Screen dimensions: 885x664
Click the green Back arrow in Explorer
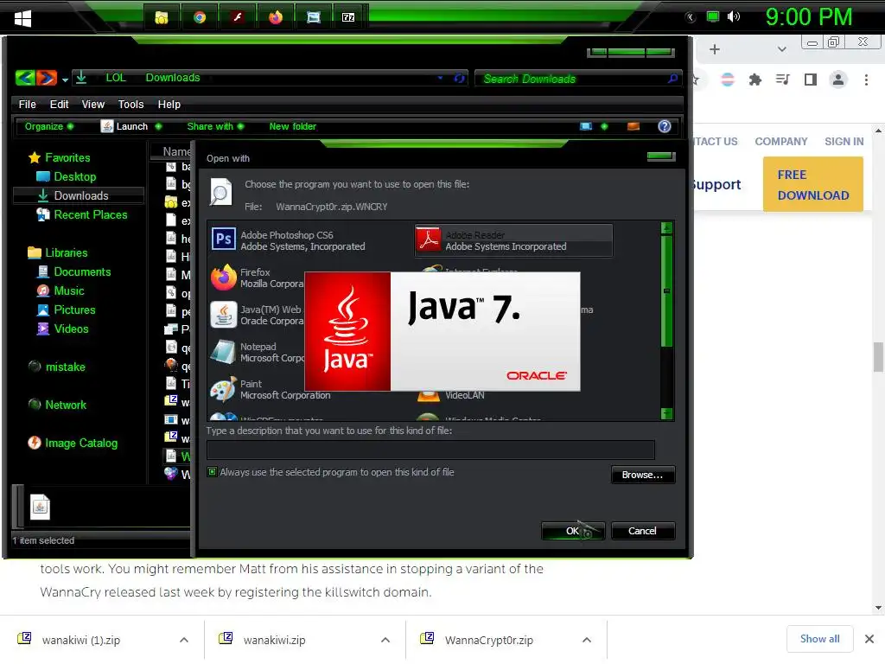point(25,77)
